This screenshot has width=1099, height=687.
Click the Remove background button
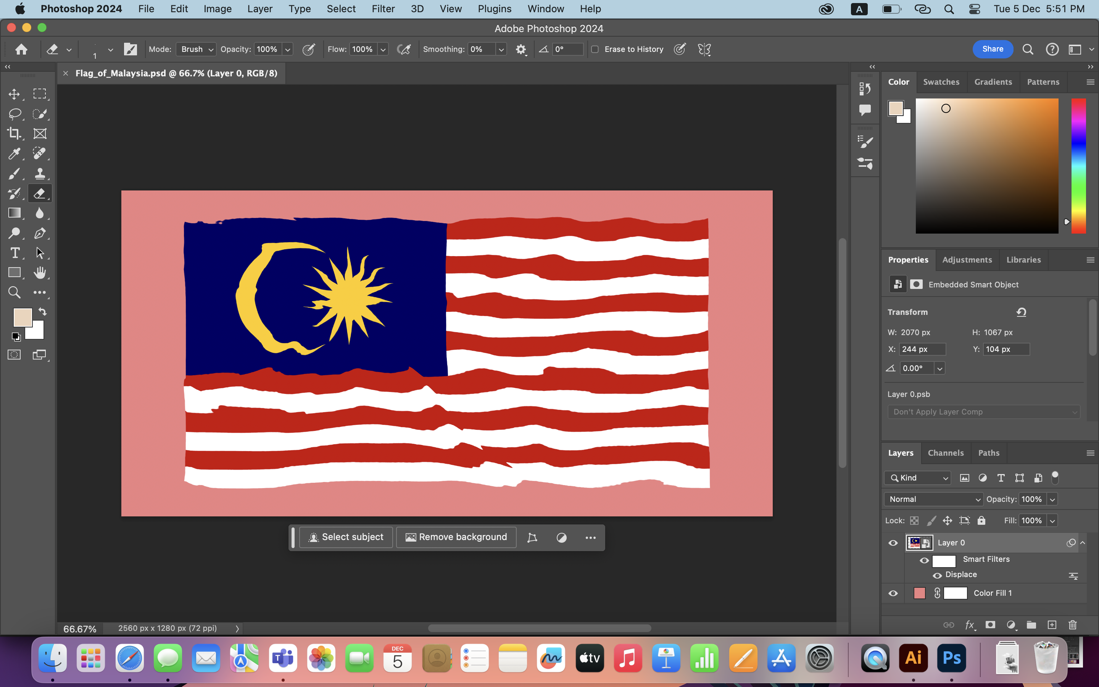tap(456, 537)
